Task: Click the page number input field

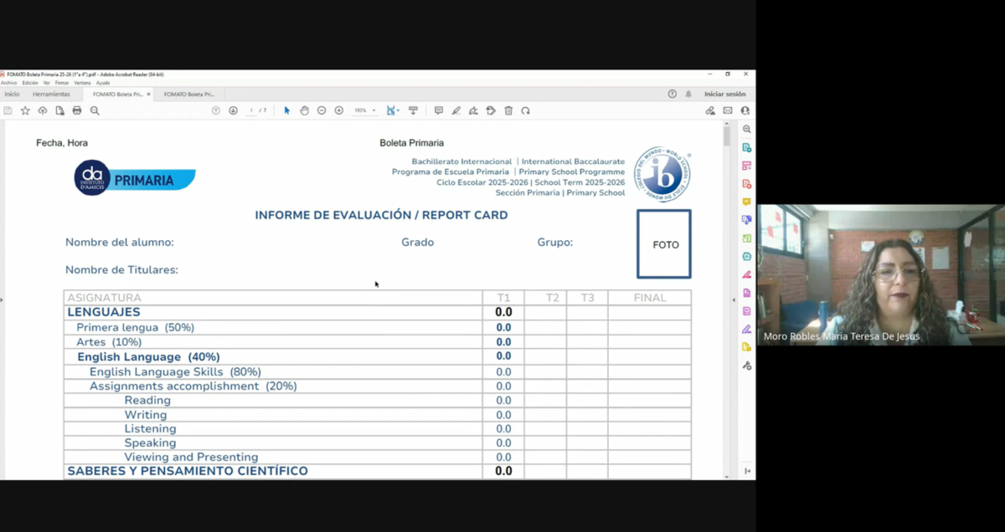Action: click(250, 110)
